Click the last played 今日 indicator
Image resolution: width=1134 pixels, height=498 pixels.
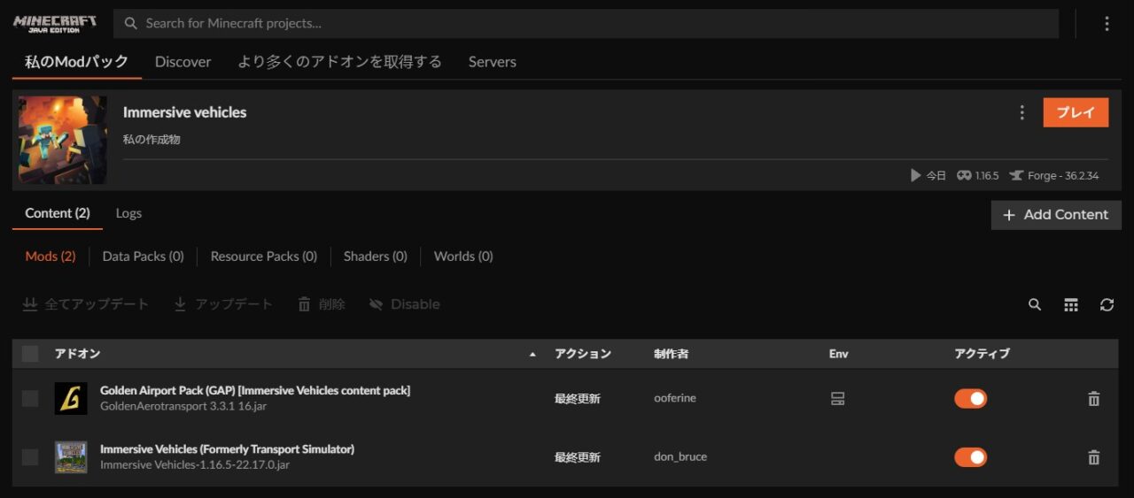pos(928,175)
